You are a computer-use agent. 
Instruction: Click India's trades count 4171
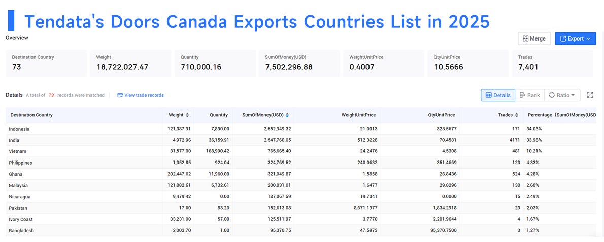(514, 140)
